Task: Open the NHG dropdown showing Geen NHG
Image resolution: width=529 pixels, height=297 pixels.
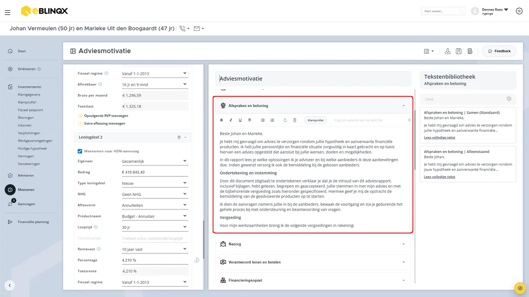Action: pyautogui.click(x=155, y=194)
